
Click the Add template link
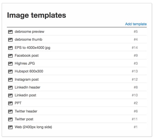[136, 24]
